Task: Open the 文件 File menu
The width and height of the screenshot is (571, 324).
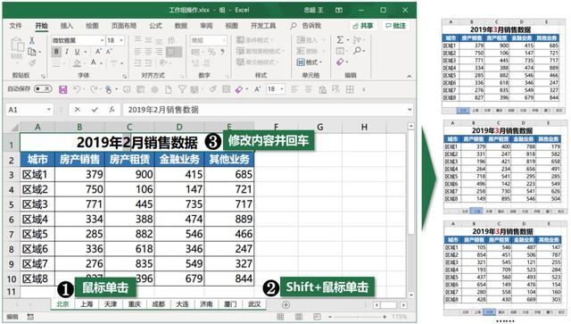Action: click(16, 26)
